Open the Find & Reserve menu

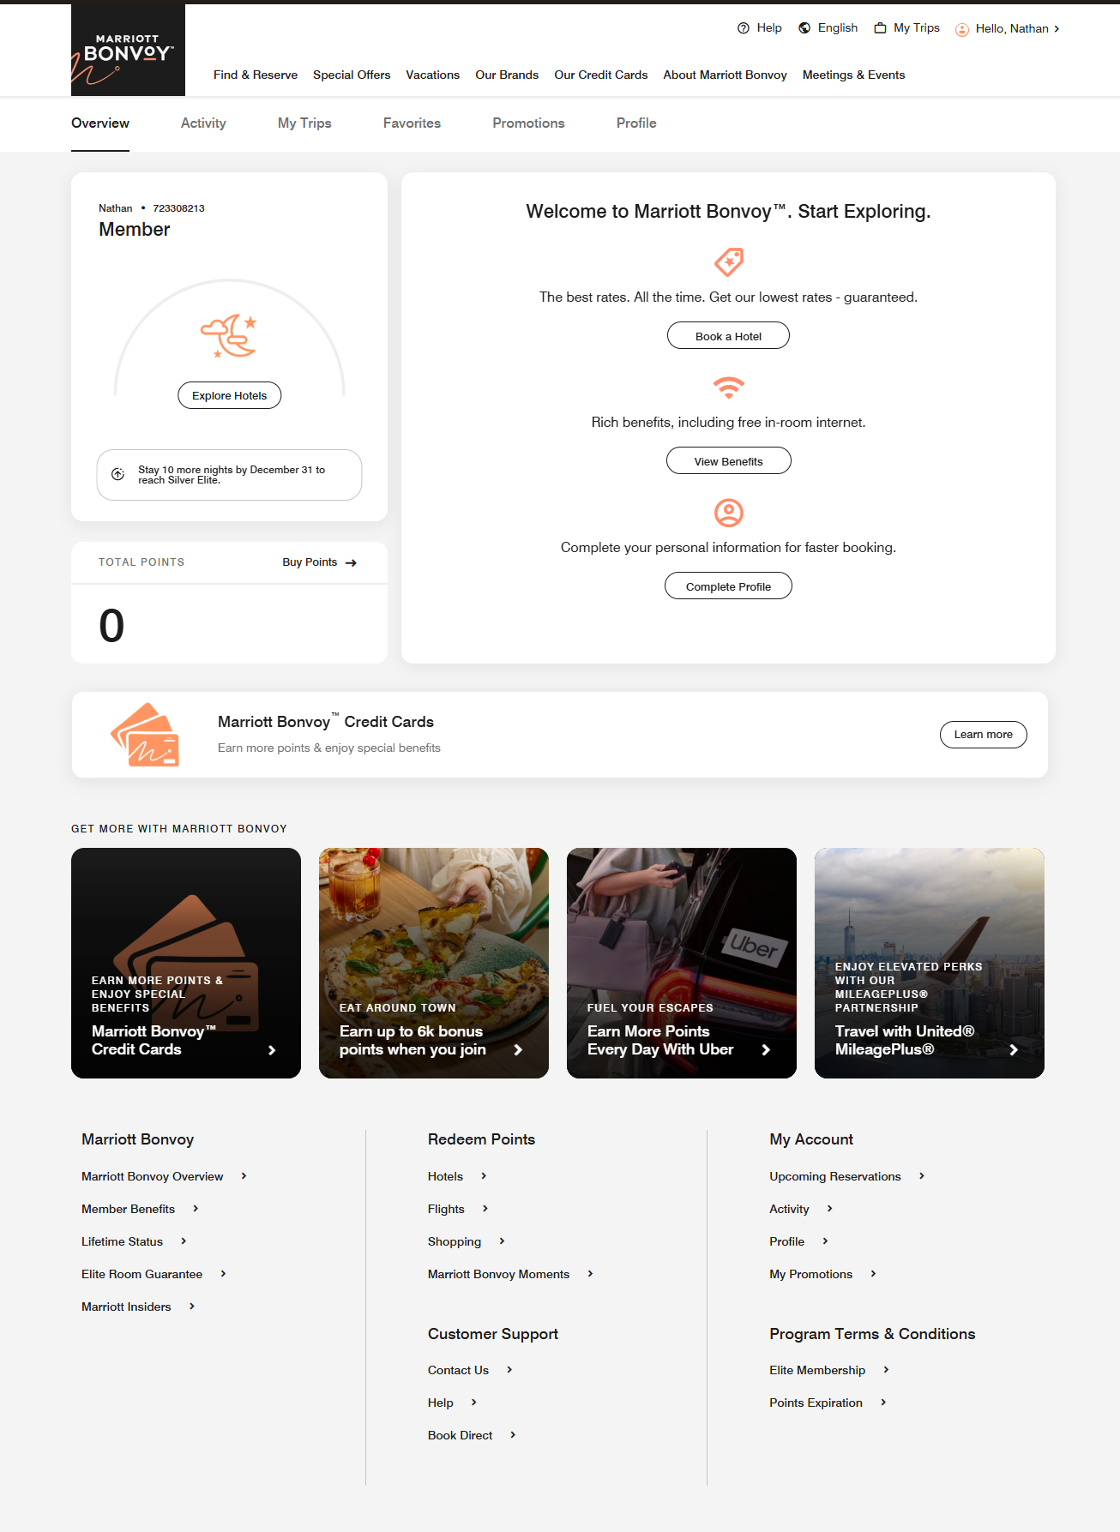tap(256, 75)
